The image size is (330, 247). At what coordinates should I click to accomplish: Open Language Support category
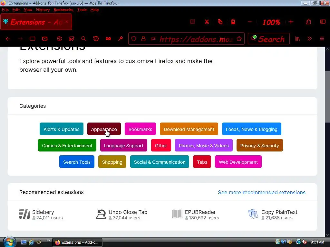click(x=123, y=145)
